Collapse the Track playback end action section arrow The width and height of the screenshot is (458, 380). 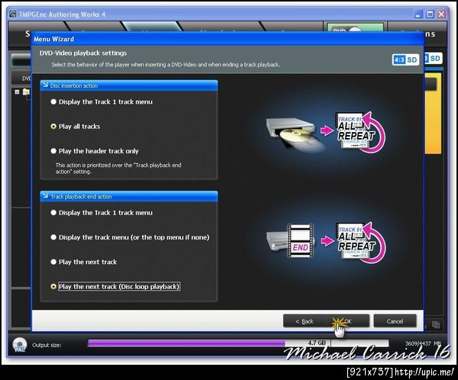point(45,196)
